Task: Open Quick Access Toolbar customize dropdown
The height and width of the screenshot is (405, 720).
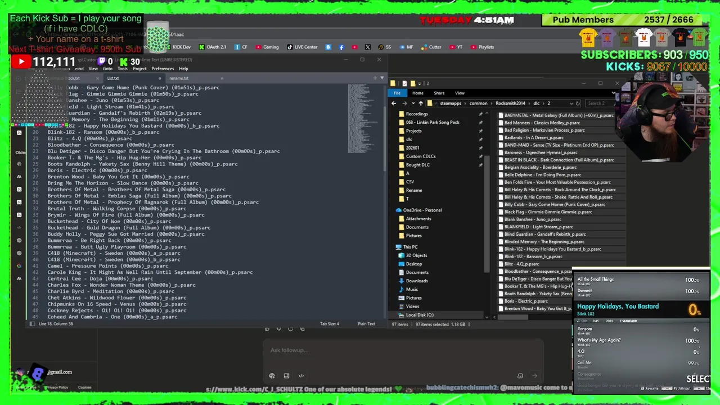Action: tap(421, 84)
